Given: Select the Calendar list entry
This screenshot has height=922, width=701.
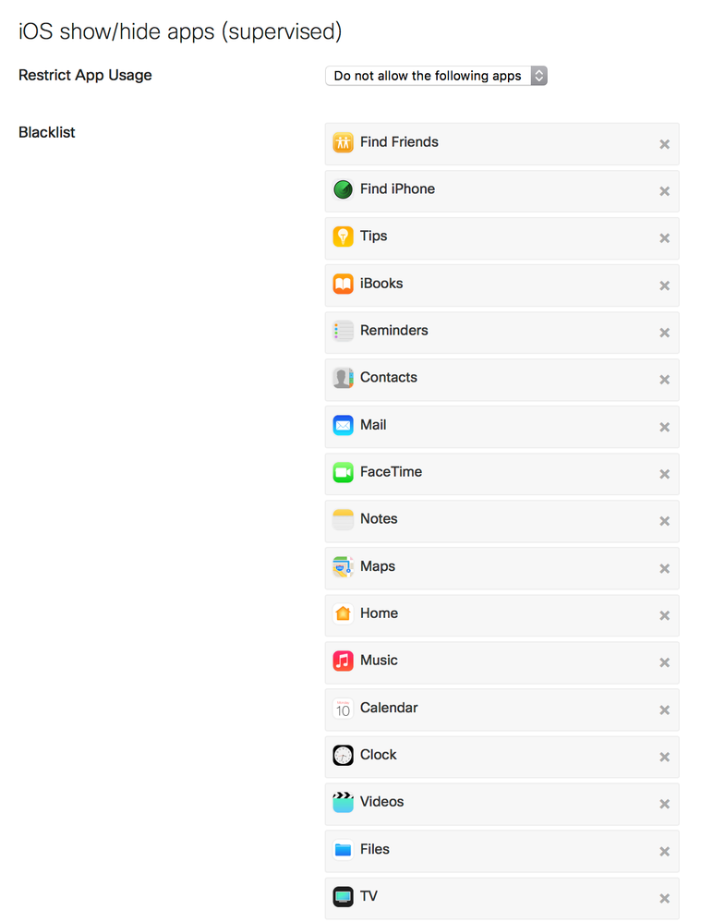Looking at the screenshot, I should pyautogui.click(x=502, y=710).
